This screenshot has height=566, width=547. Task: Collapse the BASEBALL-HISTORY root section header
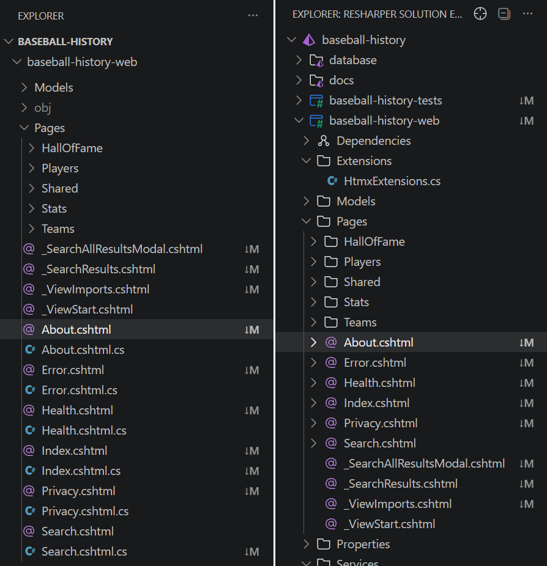9,42
